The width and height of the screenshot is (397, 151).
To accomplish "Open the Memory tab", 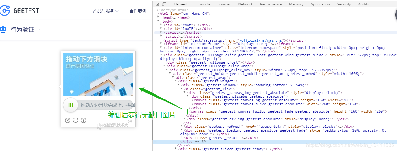I will [x=296, y=4].
